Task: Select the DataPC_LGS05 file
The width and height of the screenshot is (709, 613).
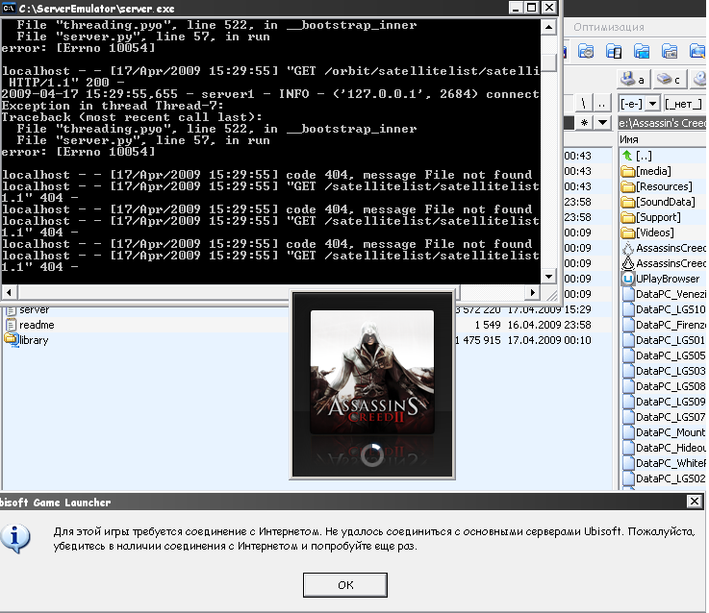Action: pos(664,356)
